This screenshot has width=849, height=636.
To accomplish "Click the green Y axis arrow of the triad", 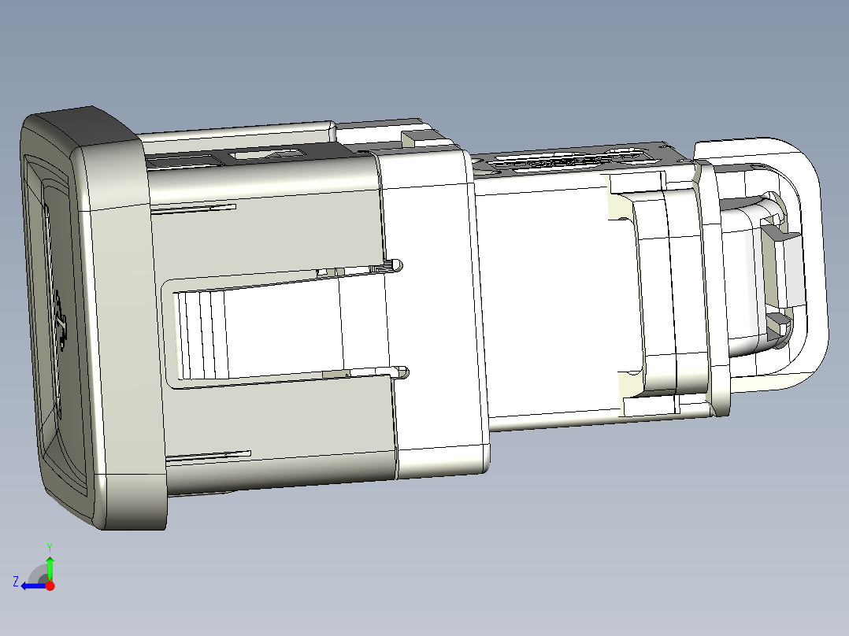I will click(50, 568).
